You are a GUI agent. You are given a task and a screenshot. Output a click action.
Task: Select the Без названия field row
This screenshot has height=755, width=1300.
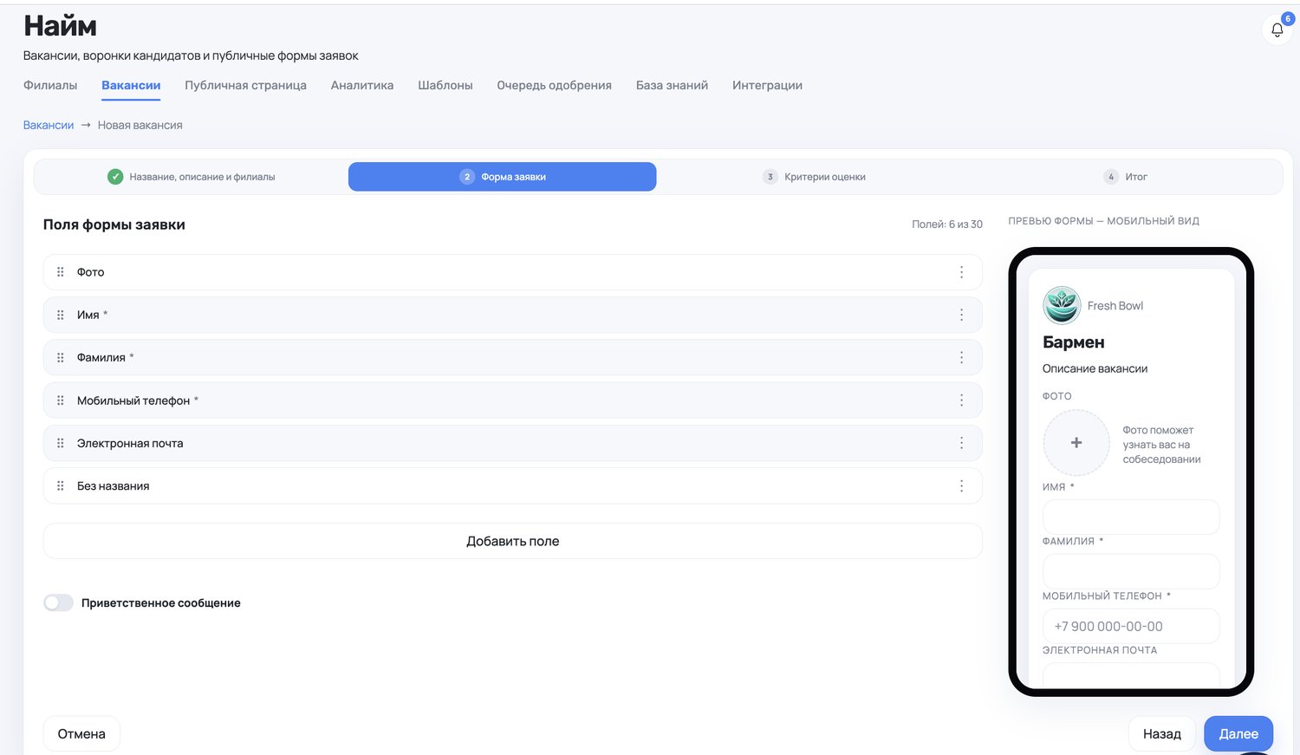(x=512, y=486)
